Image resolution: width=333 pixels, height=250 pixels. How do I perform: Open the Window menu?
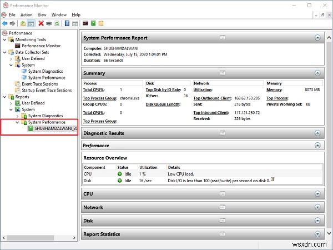click(x=59, y=15)
